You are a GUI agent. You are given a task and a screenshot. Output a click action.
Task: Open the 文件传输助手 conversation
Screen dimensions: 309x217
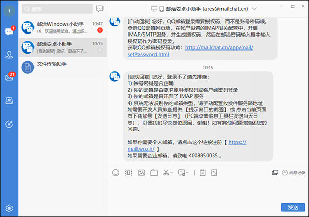coord(62,67)
